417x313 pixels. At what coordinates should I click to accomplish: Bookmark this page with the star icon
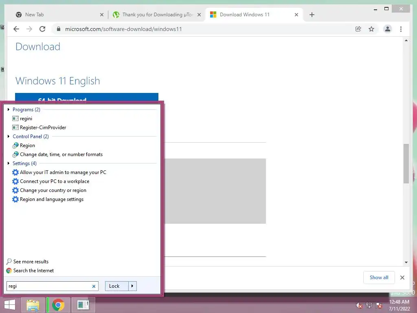pyautogui.click(x=371, y=29)
